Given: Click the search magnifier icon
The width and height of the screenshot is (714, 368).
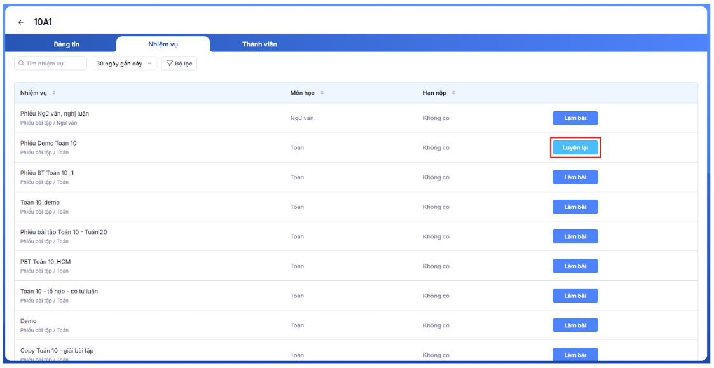Looking at the screenshot, I should [22, 64].
